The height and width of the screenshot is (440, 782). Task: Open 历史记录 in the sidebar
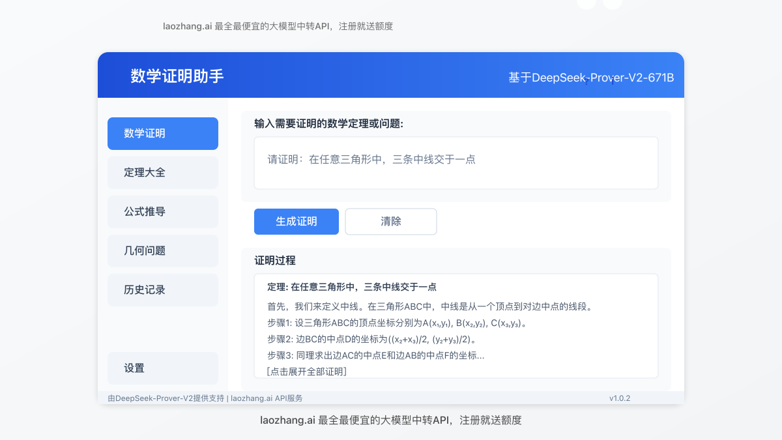[x=163, y=290]
